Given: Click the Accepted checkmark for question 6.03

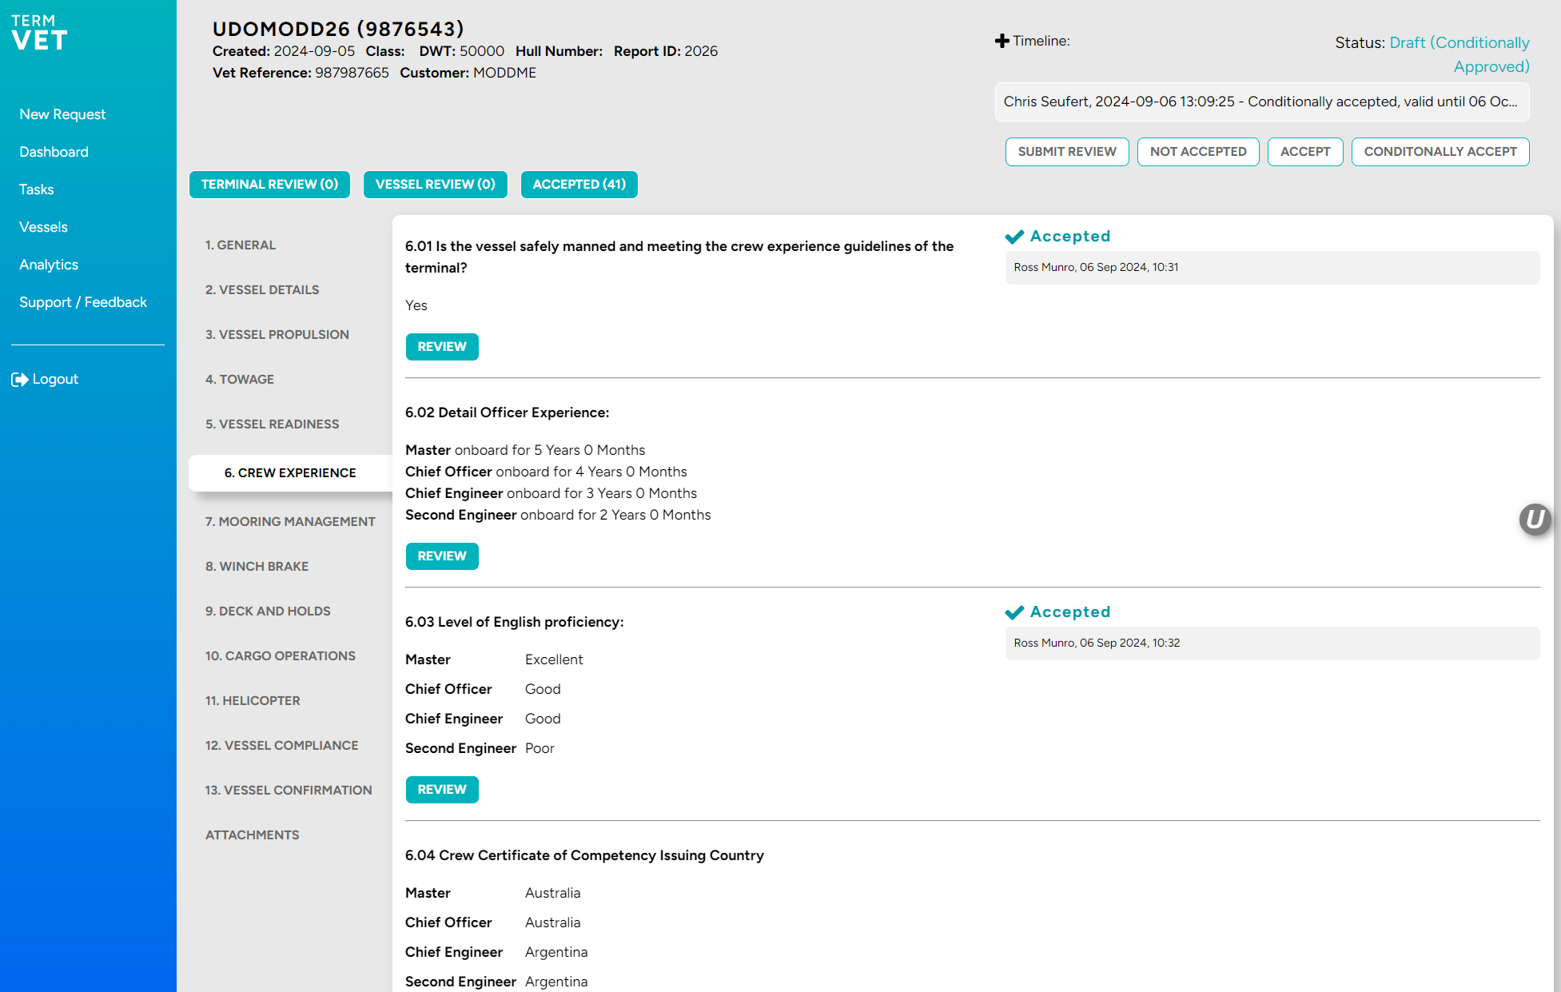Looking at the screenshot, I should [1014, 612].
